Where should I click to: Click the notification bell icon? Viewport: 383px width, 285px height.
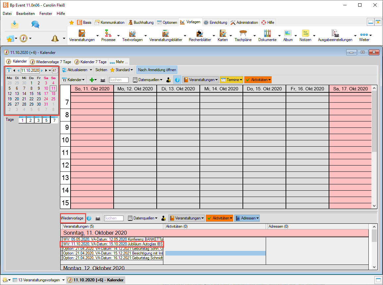(55, 38)
